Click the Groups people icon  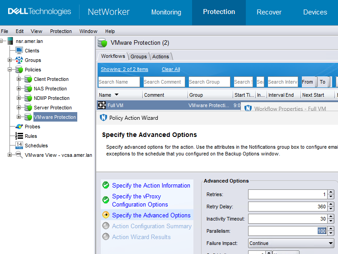click(19, 60)
